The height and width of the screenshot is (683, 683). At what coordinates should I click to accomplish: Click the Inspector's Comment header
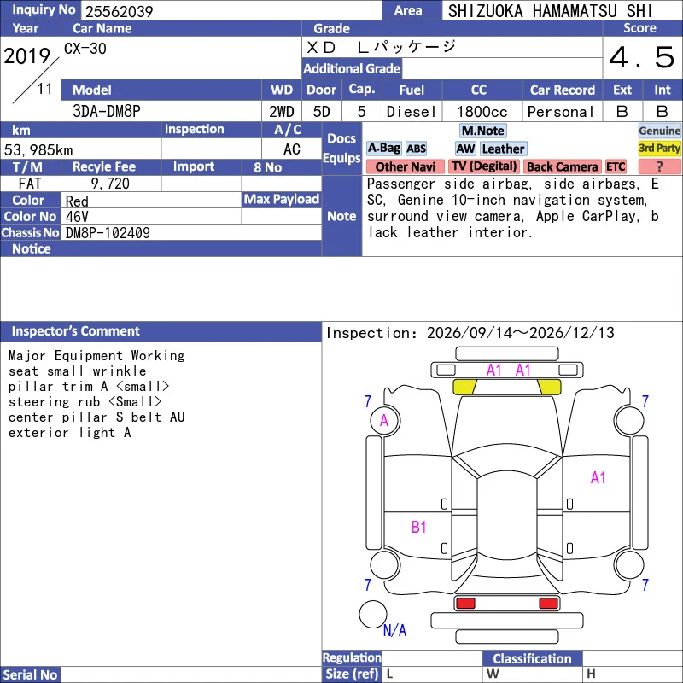[76, 331]
